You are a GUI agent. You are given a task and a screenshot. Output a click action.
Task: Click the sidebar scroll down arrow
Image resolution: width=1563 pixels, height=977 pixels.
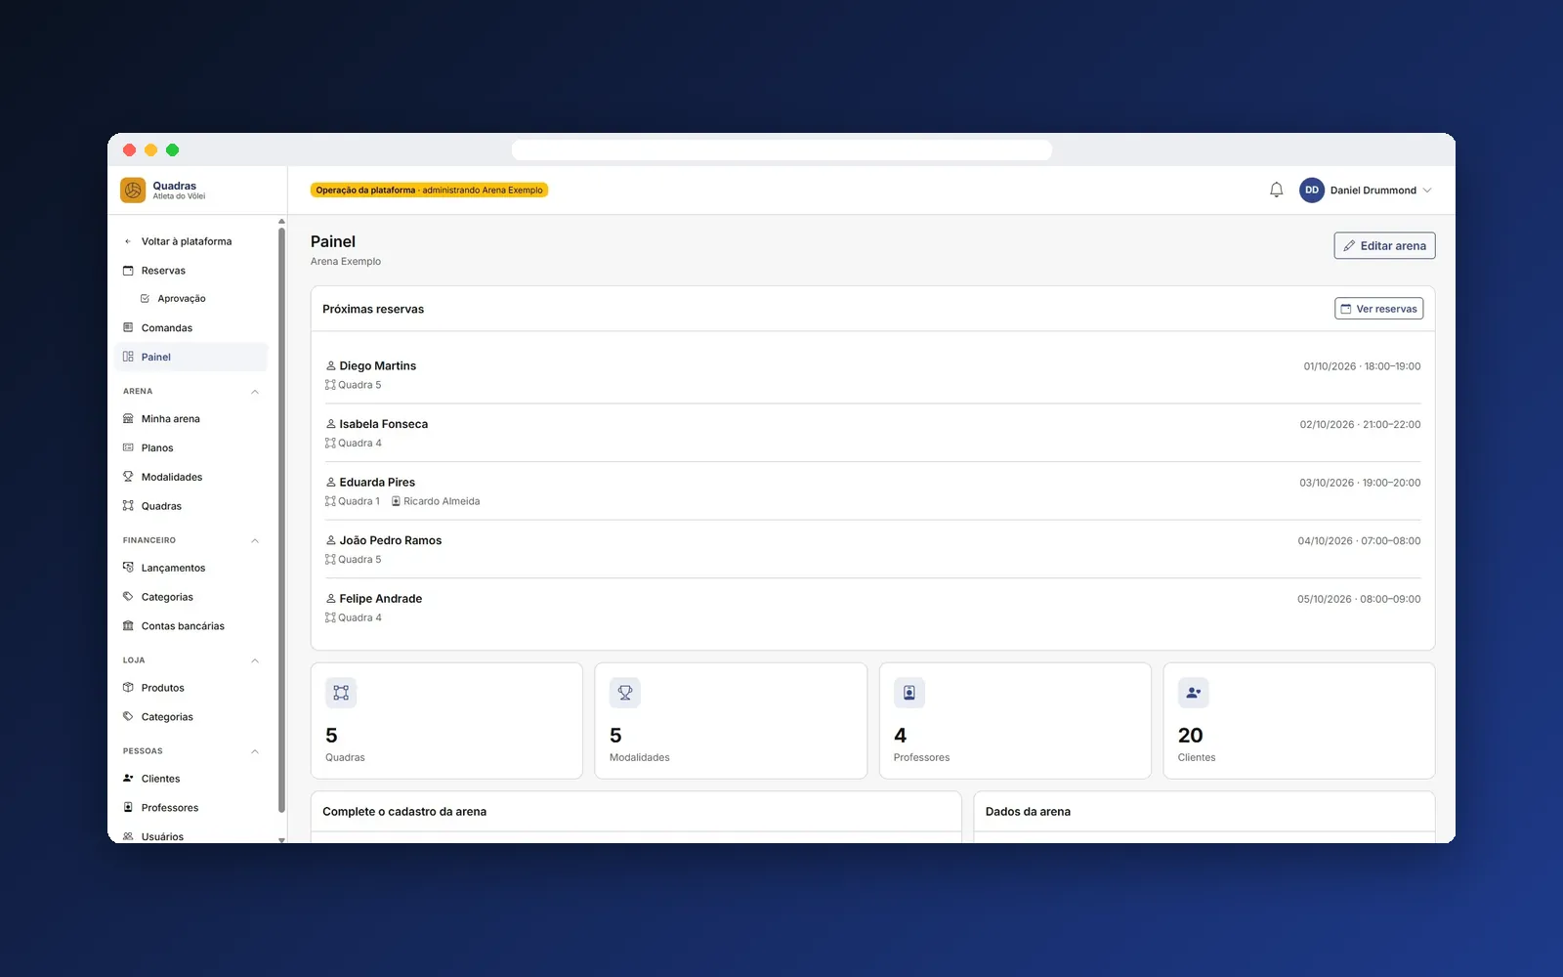pyautogui.click(x=281, y=839)
